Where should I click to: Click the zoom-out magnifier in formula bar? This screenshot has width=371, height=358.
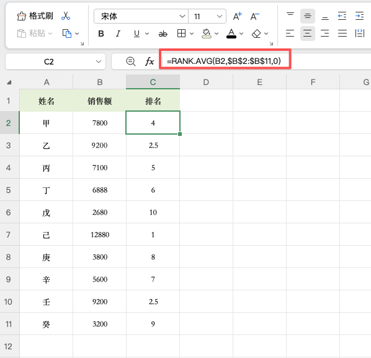pyautogui.click(x=131, y=61)
